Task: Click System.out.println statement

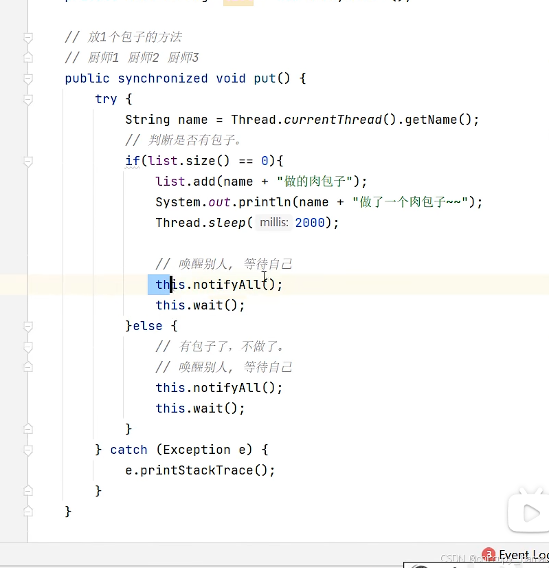Action: 319,201
